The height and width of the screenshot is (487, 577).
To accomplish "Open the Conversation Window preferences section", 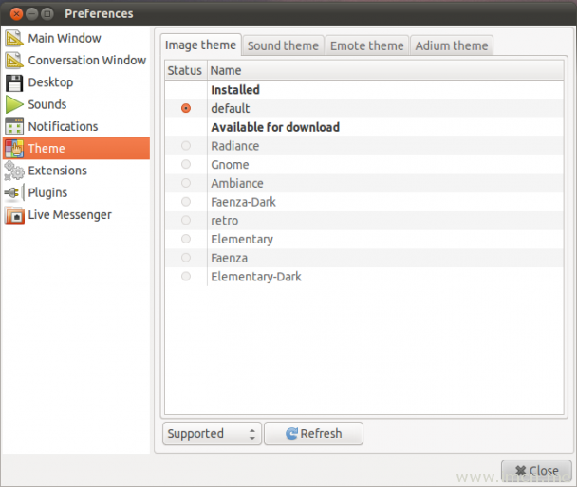I will [x=76, y=61].
